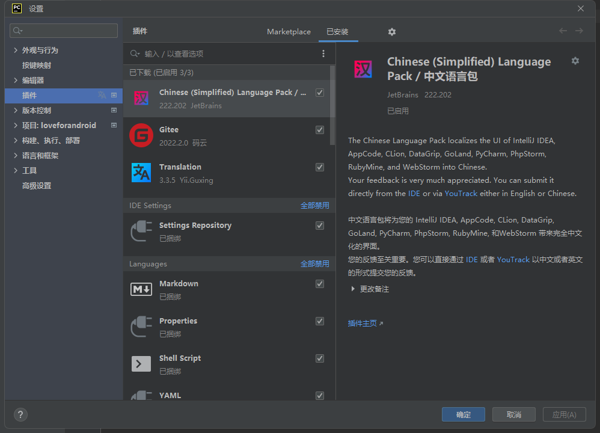
Task: Click the Chinese Language Pack plugin icon in list
Action: click(141, 99)
